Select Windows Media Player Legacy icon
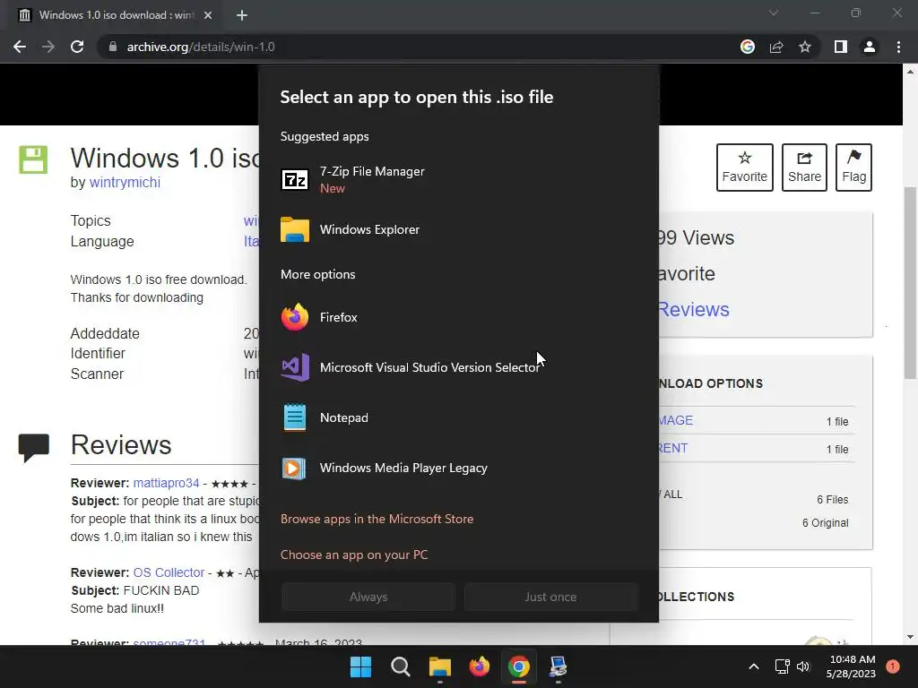Viewport: 918px width, 688px height. click(294, 468)
